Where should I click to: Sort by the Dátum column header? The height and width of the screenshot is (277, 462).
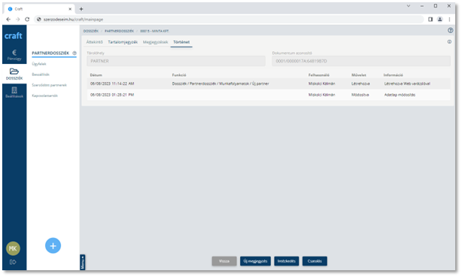tap(96, 75)
